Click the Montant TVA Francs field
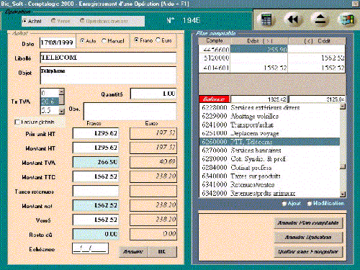 coord(96,162)
